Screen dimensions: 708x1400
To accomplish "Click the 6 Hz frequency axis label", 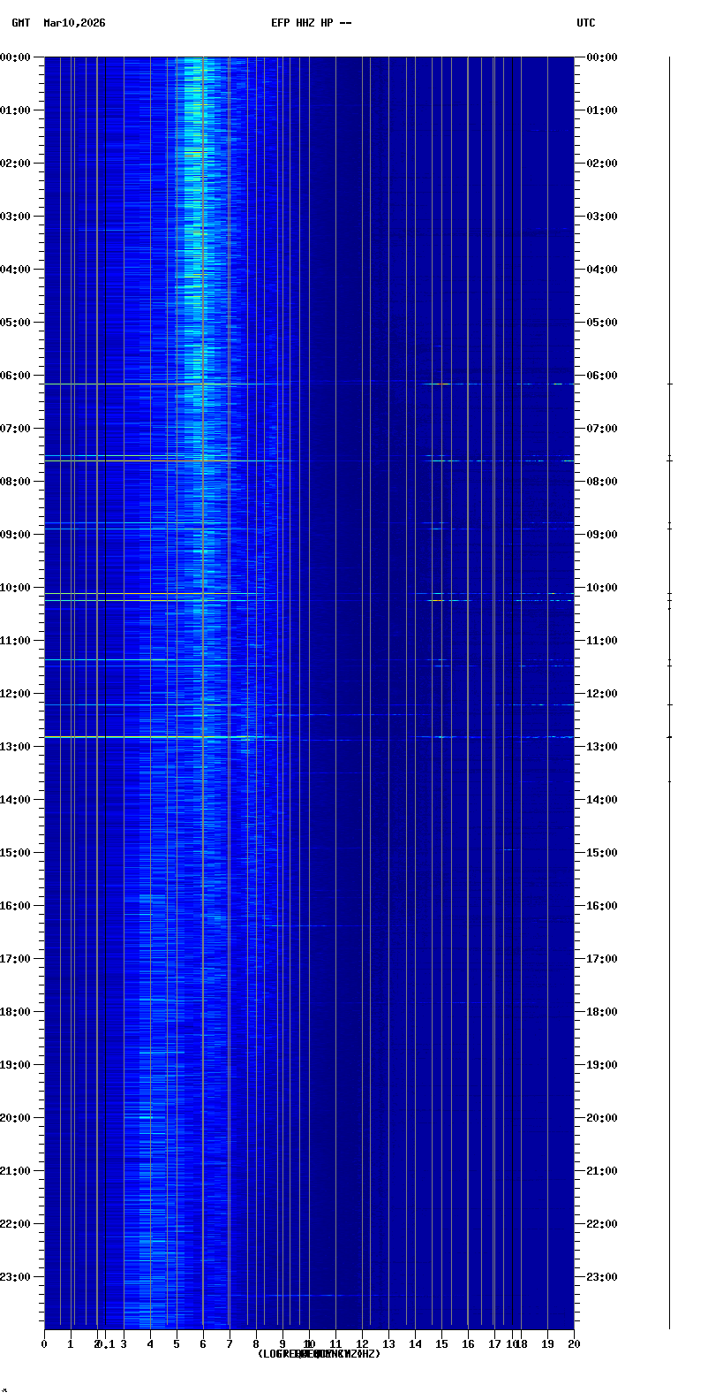I will click(203, 1344).
